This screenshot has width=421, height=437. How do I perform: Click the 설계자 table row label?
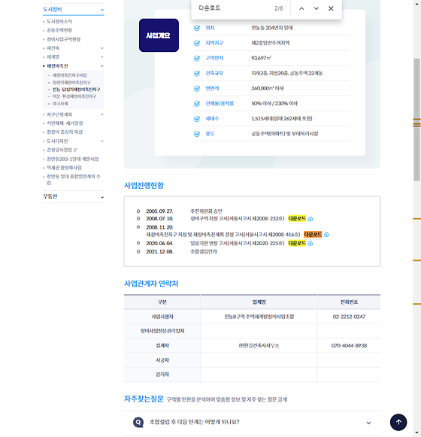162,345
